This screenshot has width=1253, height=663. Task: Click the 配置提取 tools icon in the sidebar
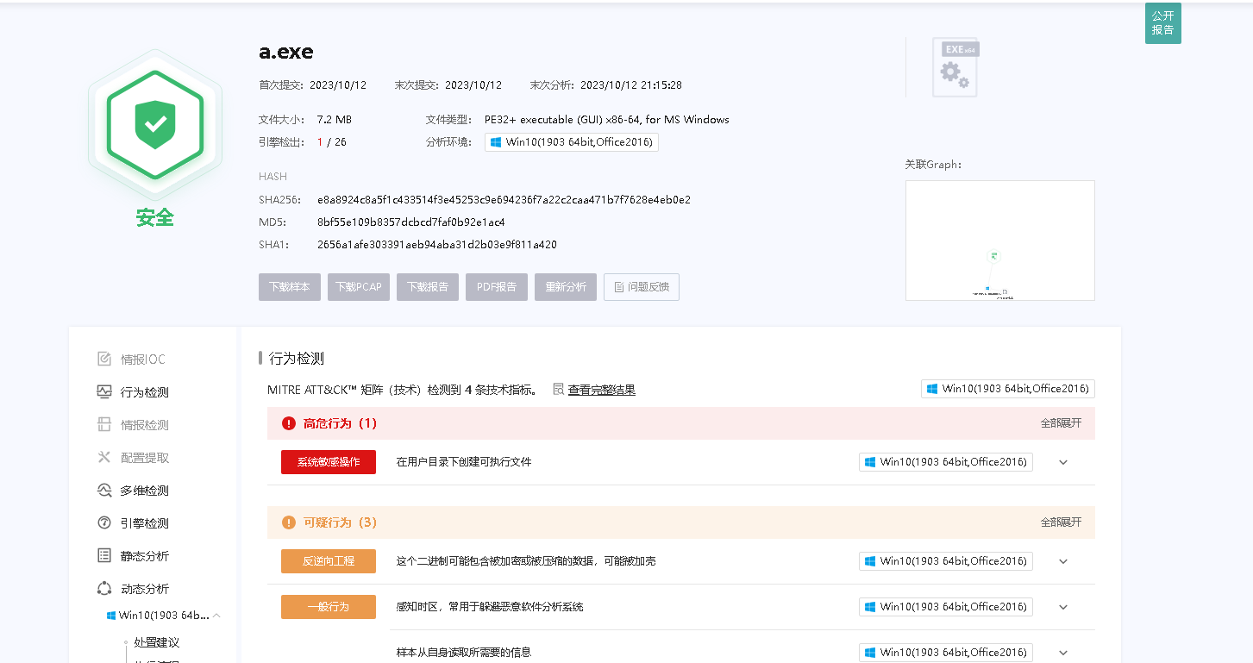(104, 458)
